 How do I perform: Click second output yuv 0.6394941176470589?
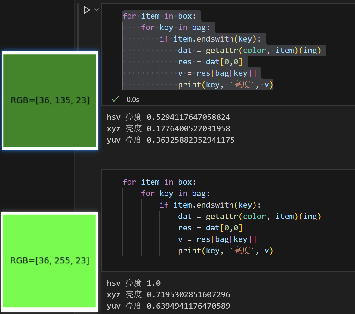pos(168,306)
